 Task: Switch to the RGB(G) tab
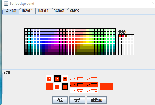click(59, 11)
